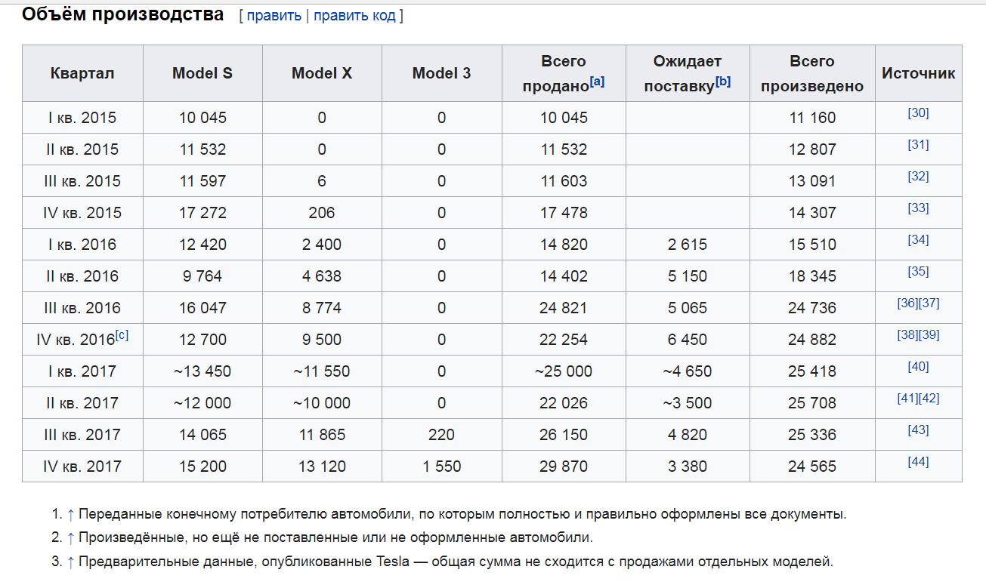This screenshot has height=582, width=986.
Task: Jump back via arrow of footnote 1 "Переданные"
Action: [71, 515]
